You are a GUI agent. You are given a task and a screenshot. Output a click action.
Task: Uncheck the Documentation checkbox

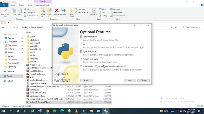(x=81, y=37)
